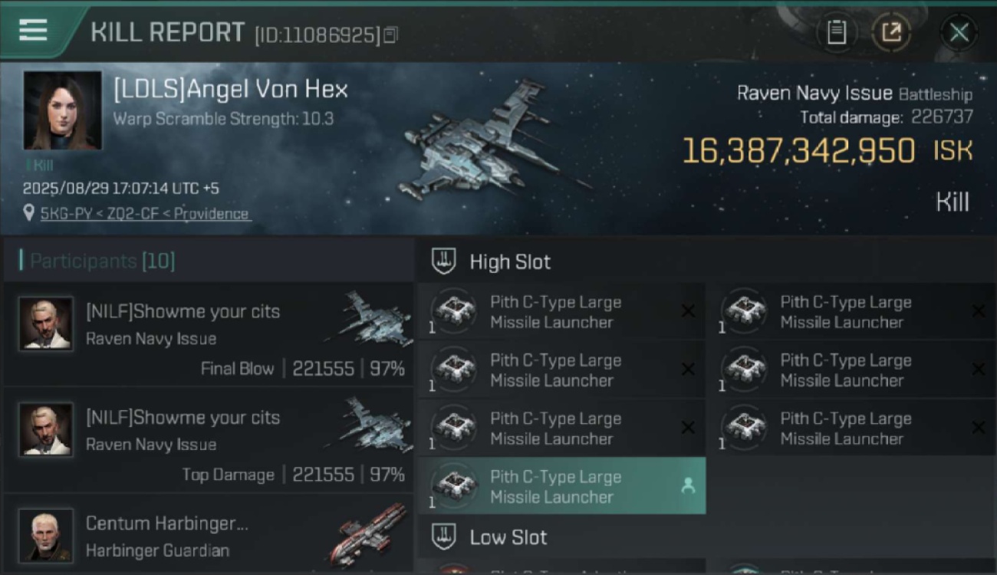Copy the kill report ID
Viewport: 997px width, 575px height.
pos(391,34)
